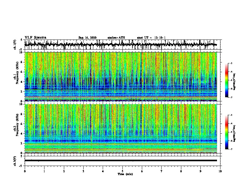The height and width of the screenshot is (192, 248).
Task: Click the "station=ATH" label
Action: pos(116,38)
